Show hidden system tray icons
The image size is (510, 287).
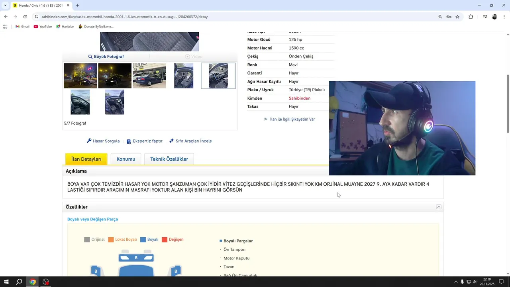(x=456, y=282)
